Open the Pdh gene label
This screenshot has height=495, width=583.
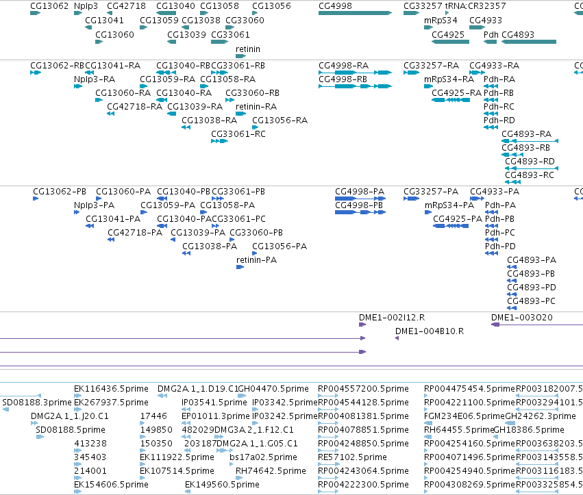click(x=491, y=34)
